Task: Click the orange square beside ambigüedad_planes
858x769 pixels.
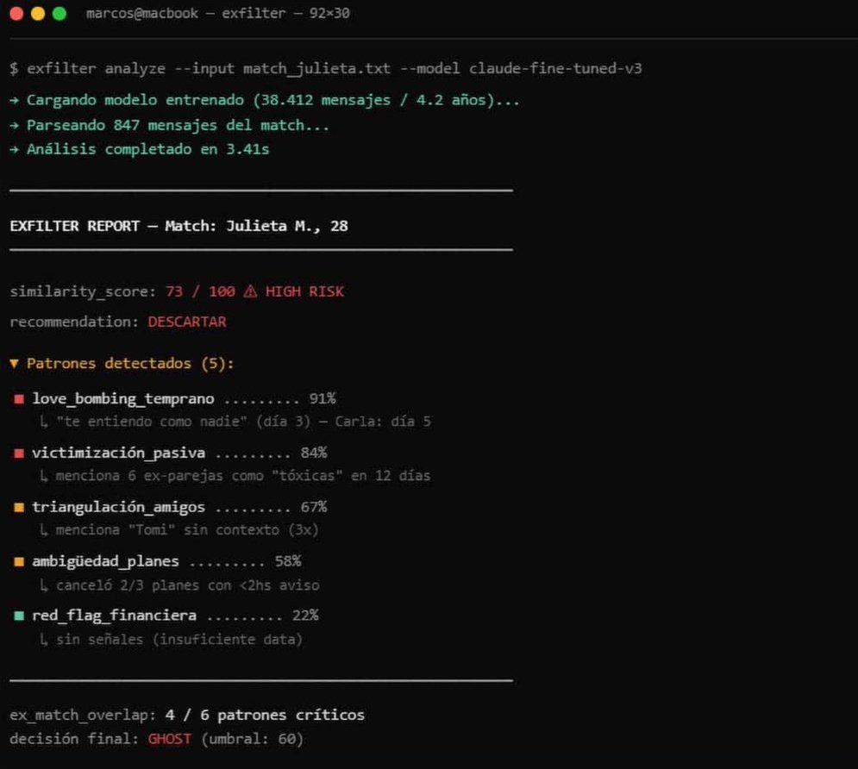Action: 19,561
